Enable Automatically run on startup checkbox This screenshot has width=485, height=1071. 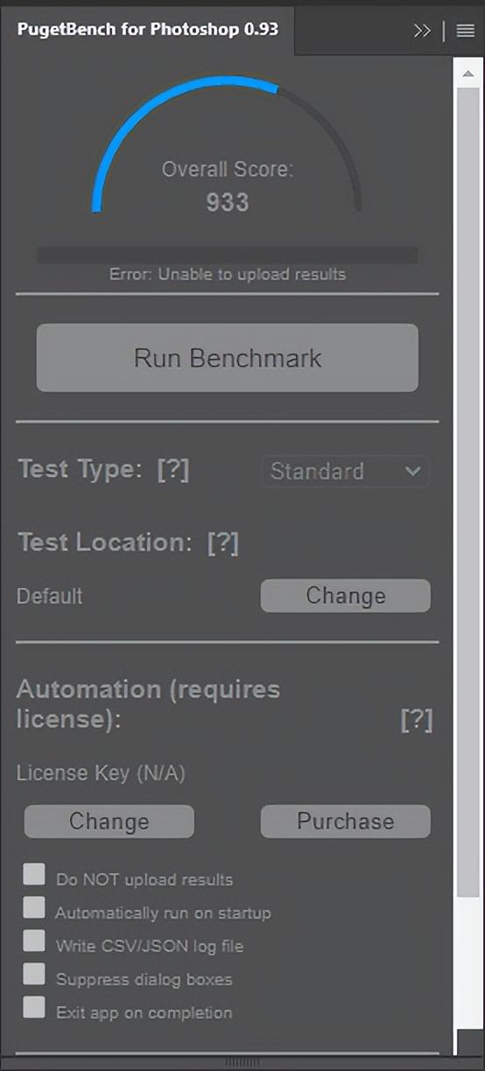[34, 907]
